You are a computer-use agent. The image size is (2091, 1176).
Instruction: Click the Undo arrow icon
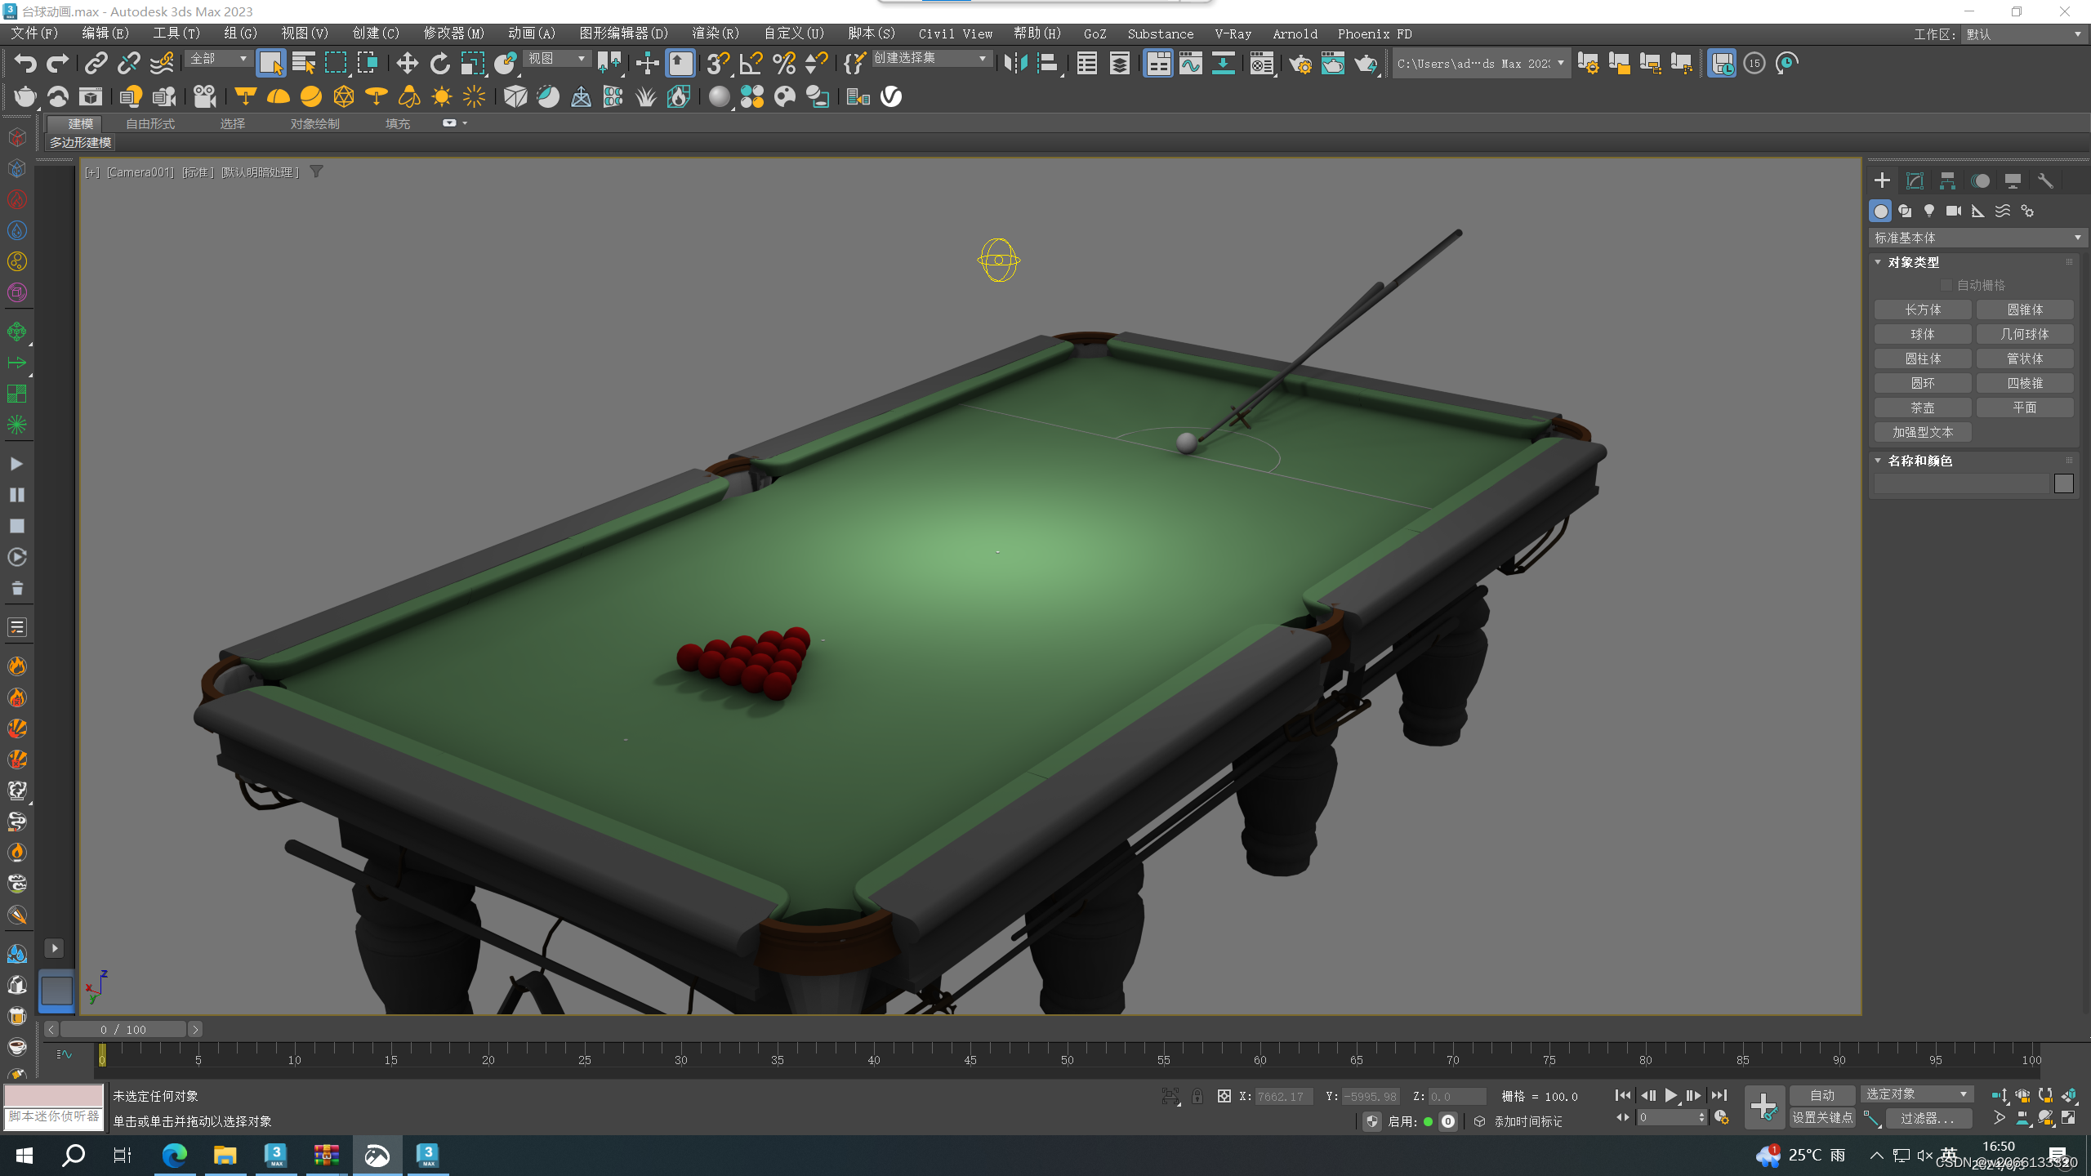(25, 63)
